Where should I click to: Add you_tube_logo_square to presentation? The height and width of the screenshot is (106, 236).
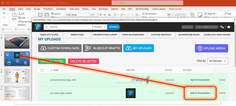200,93
